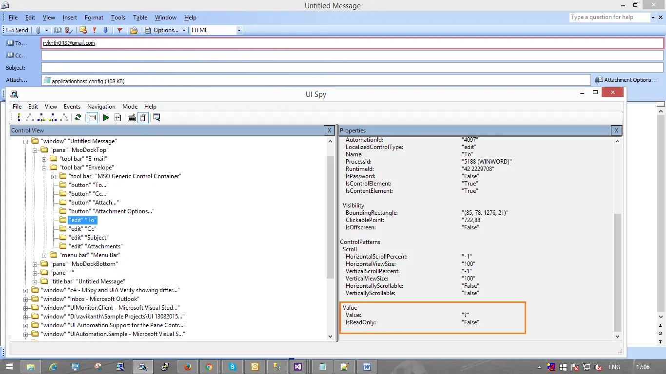
Task: Click Attachment Options... button
Action: (x=626, y=80)
